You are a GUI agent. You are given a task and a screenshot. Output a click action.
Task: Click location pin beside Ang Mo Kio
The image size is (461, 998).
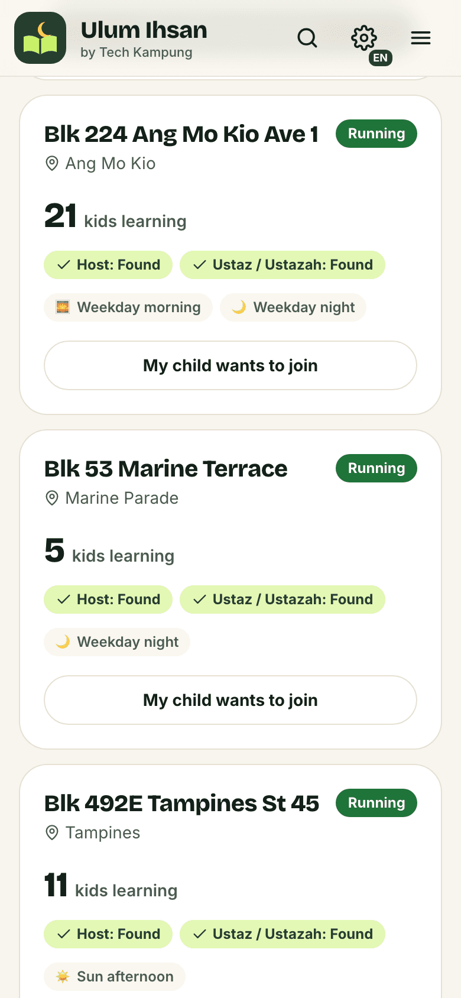[x=52, y=164]
